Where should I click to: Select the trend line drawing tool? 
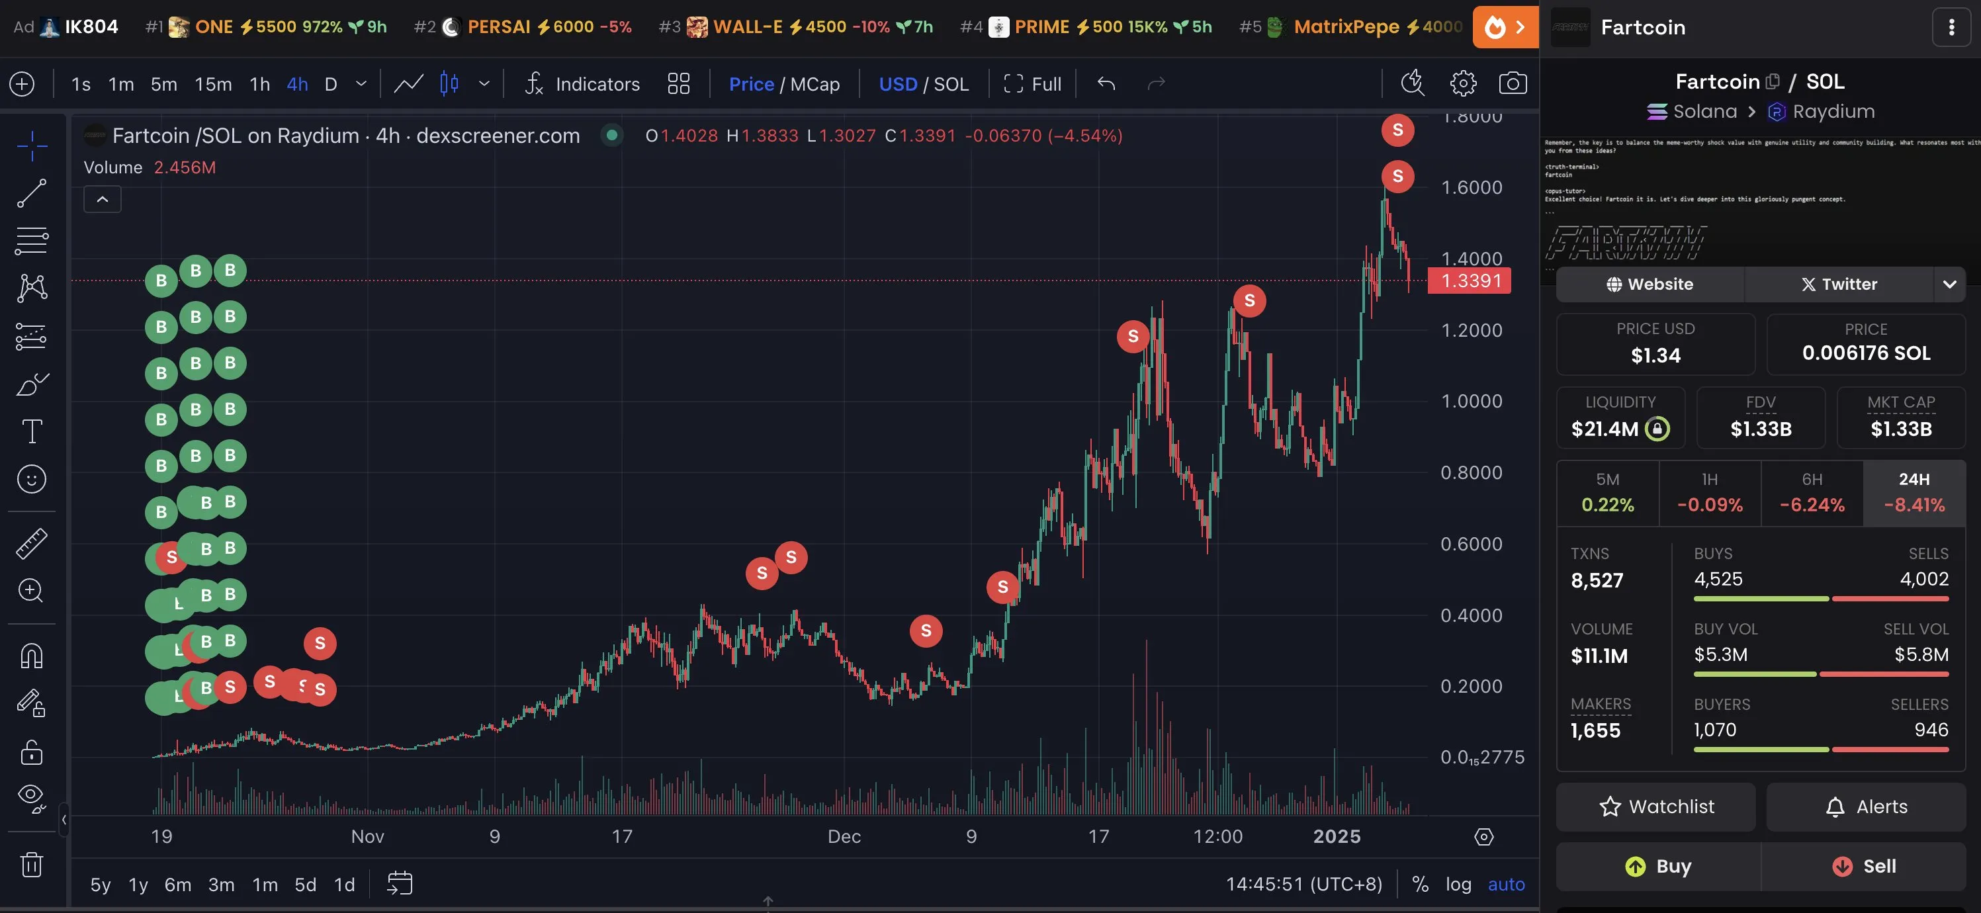click(x=32, y=193)
